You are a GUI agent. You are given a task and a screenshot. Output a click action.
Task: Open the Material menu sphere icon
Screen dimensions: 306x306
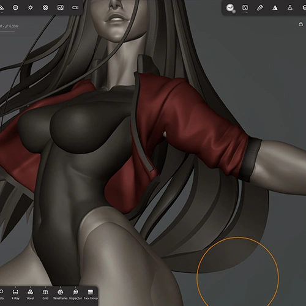pos(15,8)
